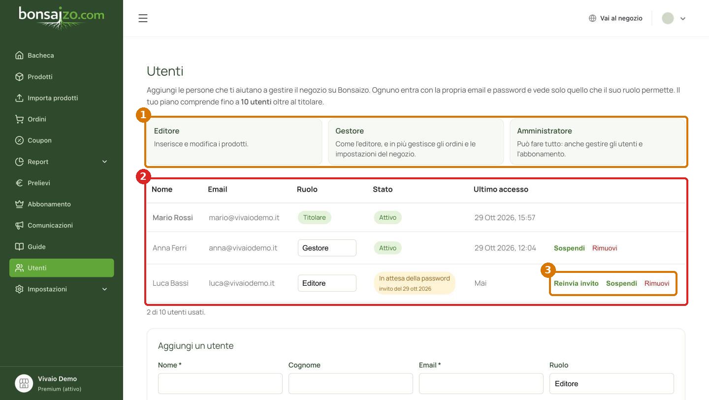Screen dimensions: 709x400
Task: Click the Amministratore role card
Action: [x=598, y=142]
